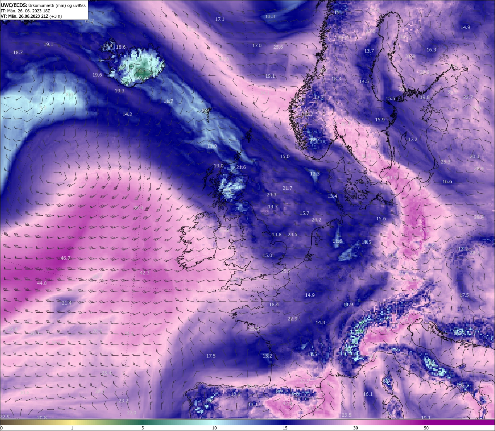Click the 18.6 value above Iceland

tap(121, 47)
